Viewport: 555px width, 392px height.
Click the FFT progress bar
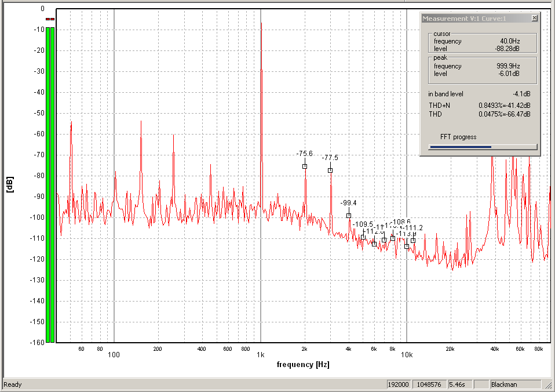coord(483,147)
